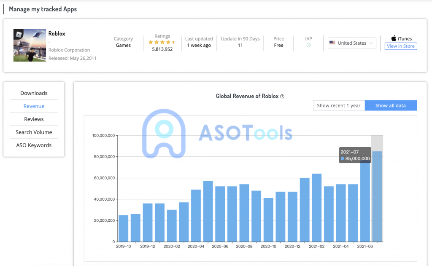The width and height of the screenshot is (432, 266).
Task: Open ASO Keywords section
Action: [x=34, y=145]
